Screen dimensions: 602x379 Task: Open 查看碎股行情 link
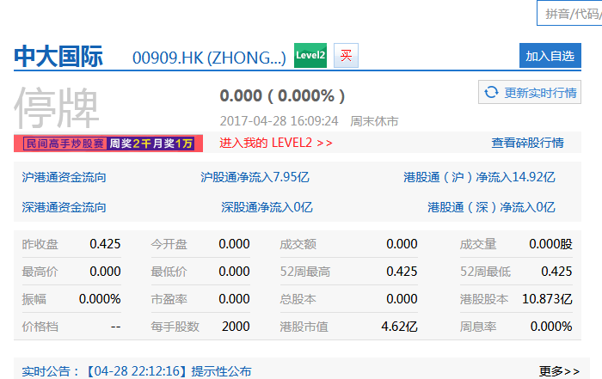click(527, 143)
